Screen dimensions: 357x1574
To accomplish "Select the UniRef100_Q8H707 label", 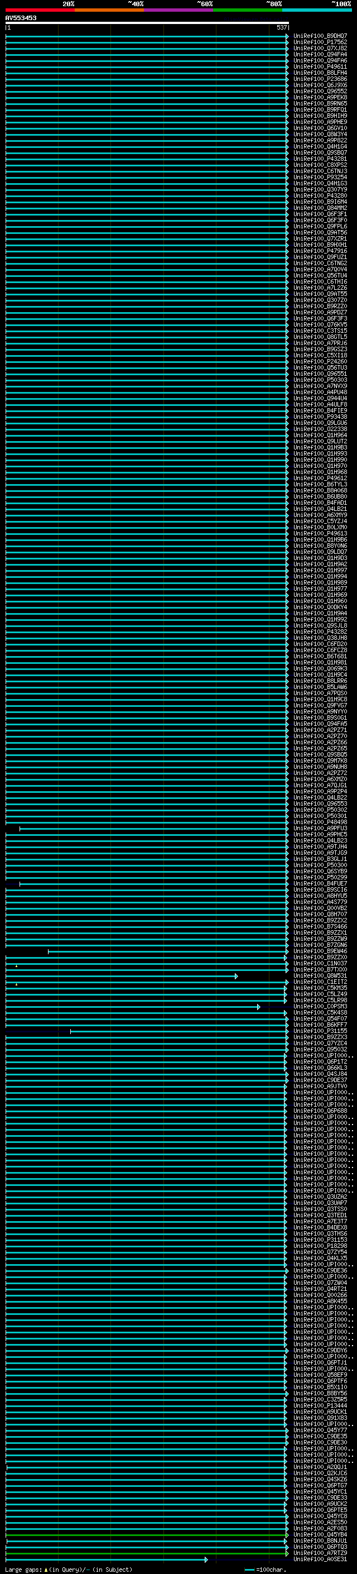I will (x=320, y=914).
